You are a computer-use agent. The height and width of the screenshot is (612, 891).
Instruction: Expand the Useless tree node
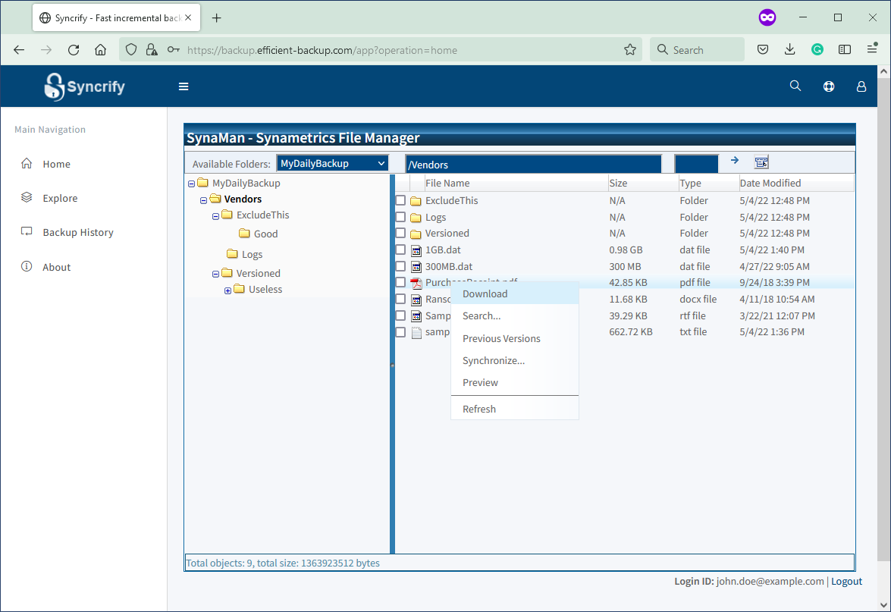point(227,289)
